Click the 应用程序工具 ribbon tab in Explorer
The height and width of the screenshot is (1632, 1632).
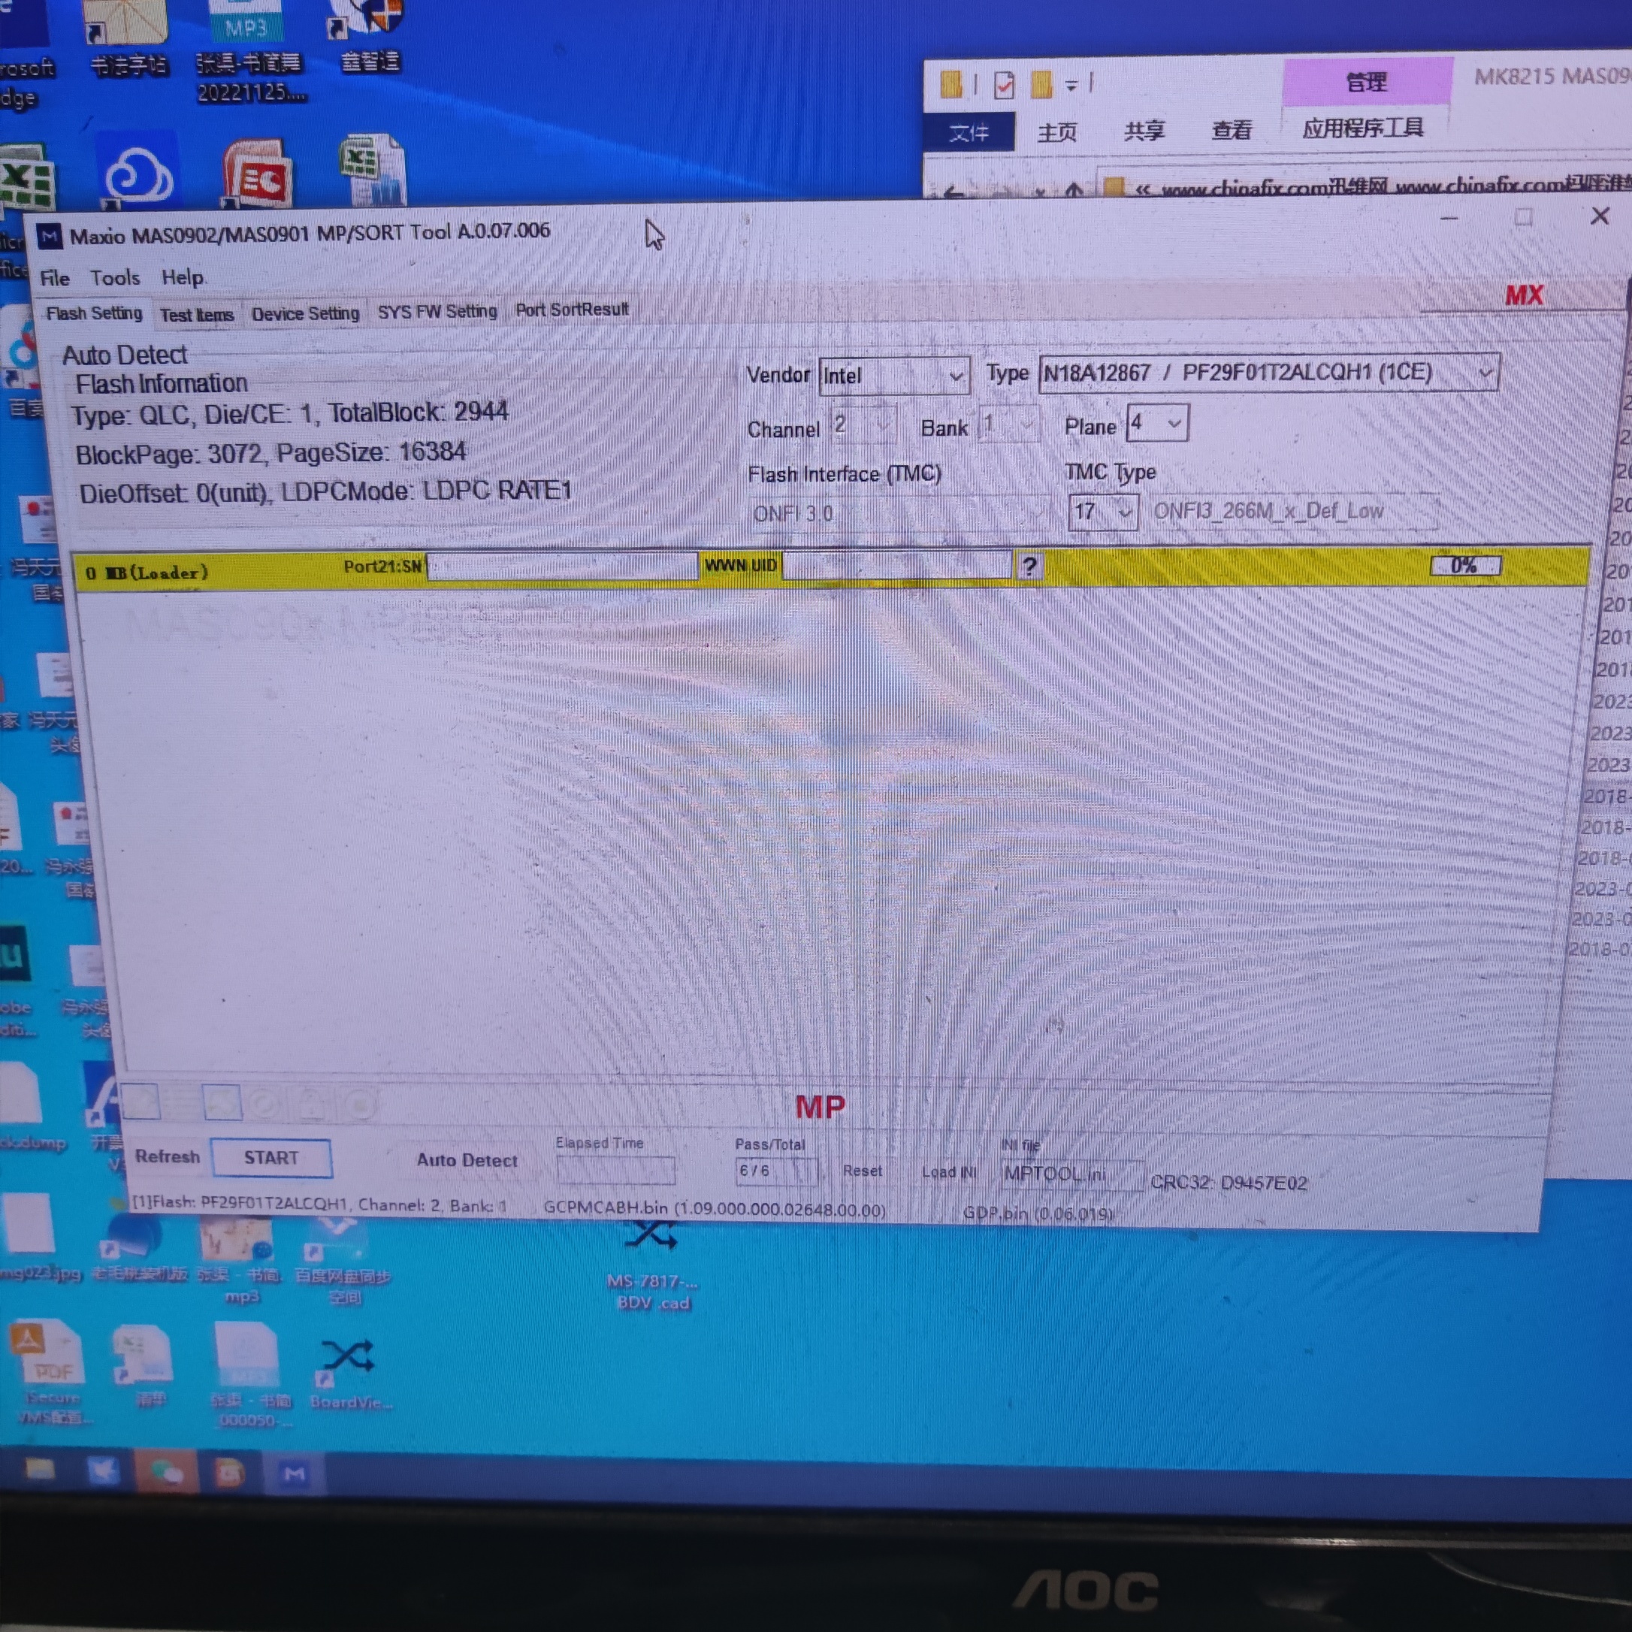(x=1362, y=128)
